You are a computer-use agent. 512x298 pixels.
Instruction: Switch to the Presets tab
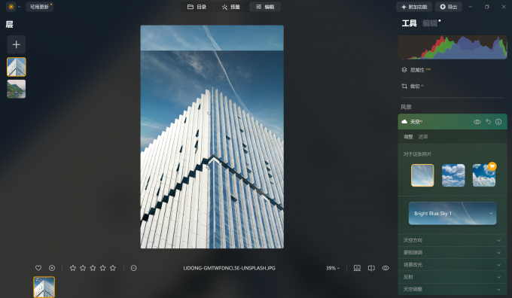(231, 7)
